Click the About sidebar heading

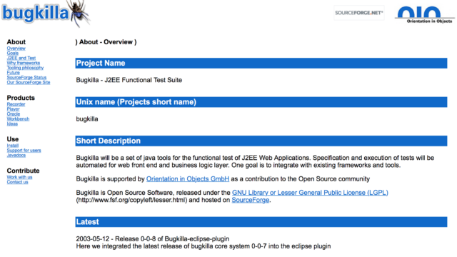click(16, 42)
